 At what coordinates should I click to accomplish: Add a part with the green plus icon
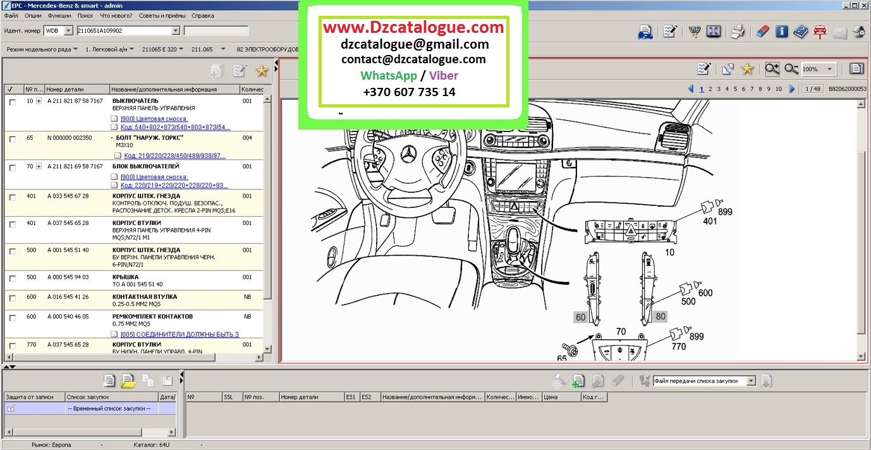tap(578, 380)
